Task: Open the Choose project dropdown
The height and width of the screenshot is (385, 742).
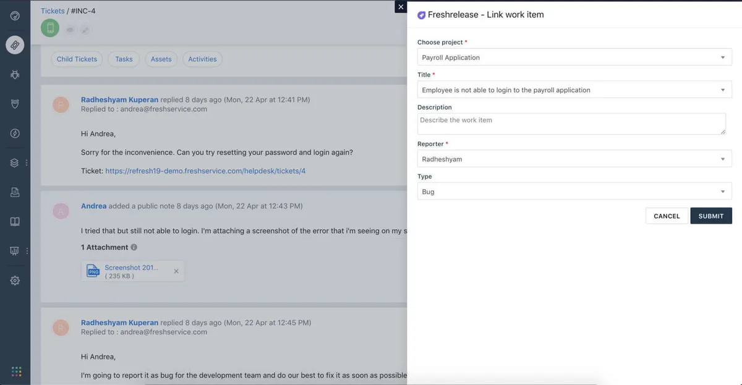Action: [x=574, y=57]
